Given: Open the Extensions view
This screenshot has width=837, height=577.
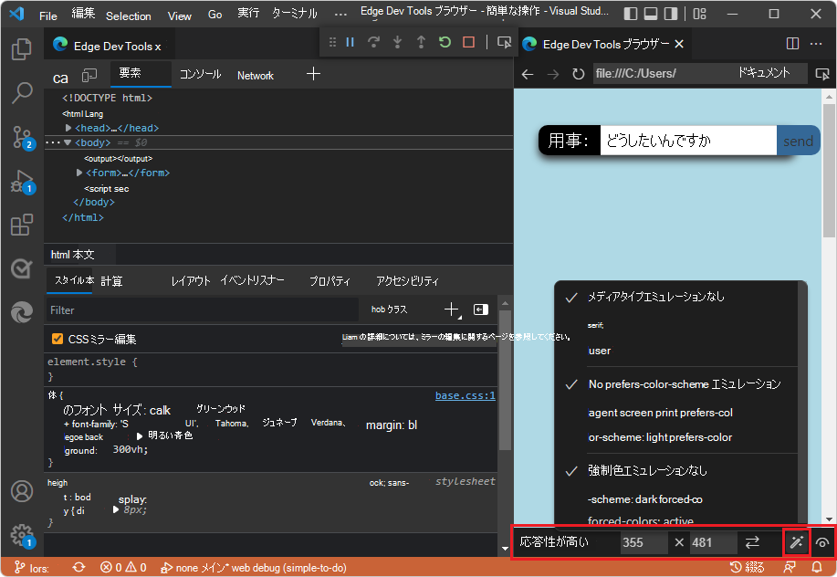Looking at the screenshot, I should (x=21, y=225).
